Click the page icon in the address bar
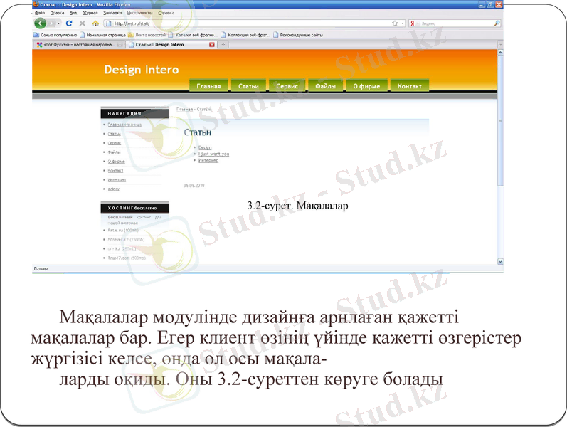The width and height of the screenshot is (567, 427). pos(108,23)
